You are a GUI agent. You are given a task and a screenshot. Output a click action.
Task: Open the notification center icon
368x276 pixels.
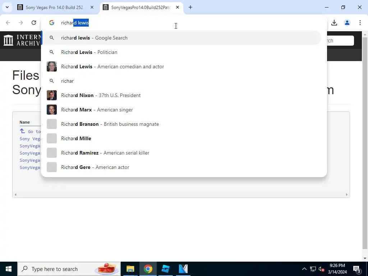pos(357,269)
